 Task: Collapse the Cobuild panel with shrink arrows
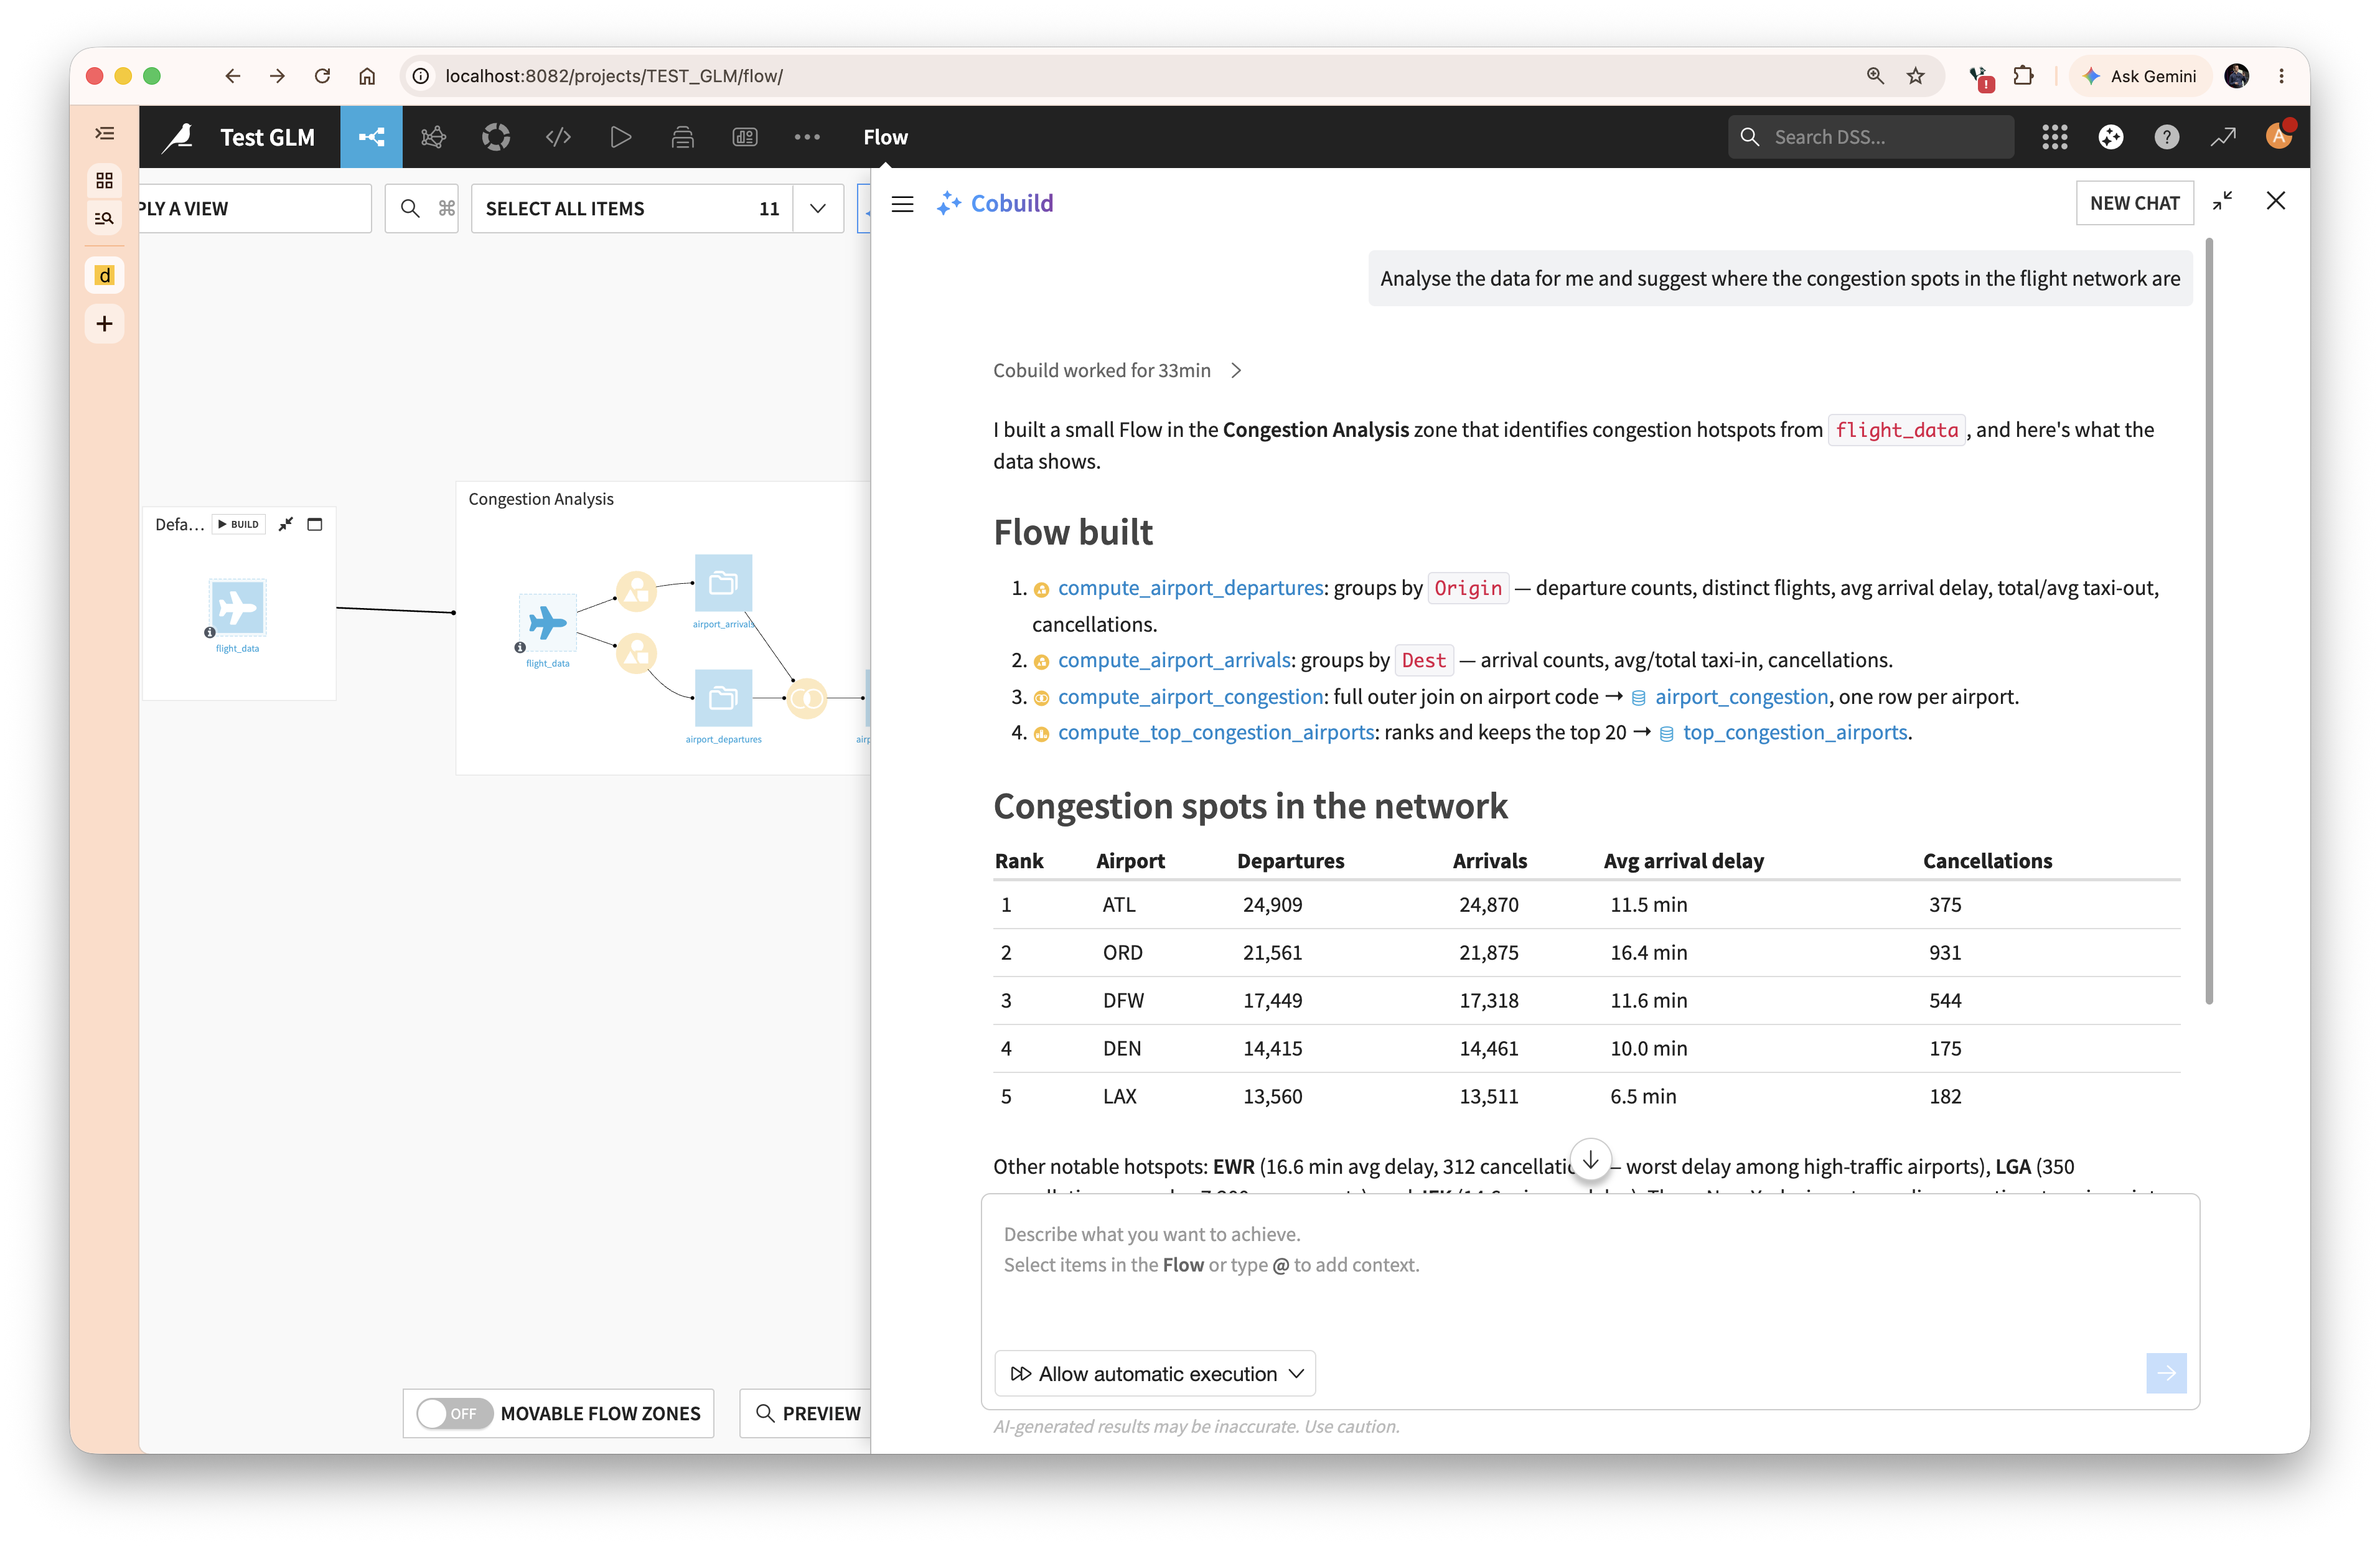pos(2222,201)
